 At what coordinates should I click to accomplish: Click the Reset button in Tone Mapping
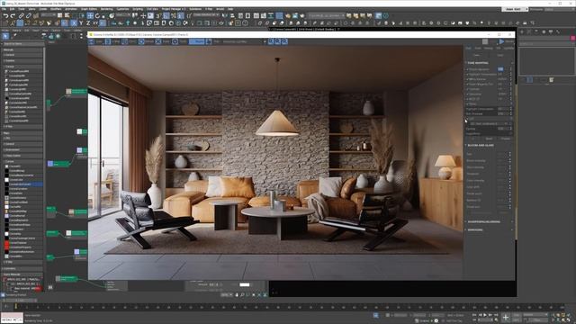489,139
